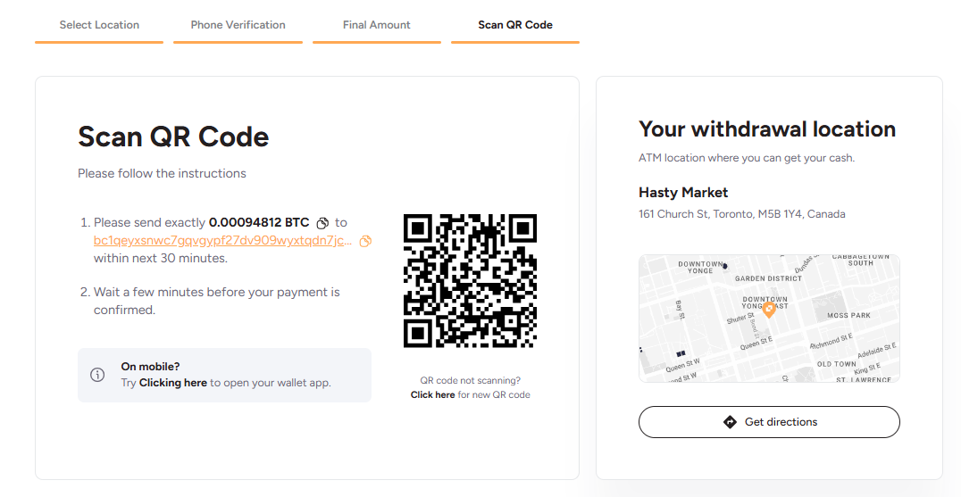Open the Select Location step tab

coord(99,26)
